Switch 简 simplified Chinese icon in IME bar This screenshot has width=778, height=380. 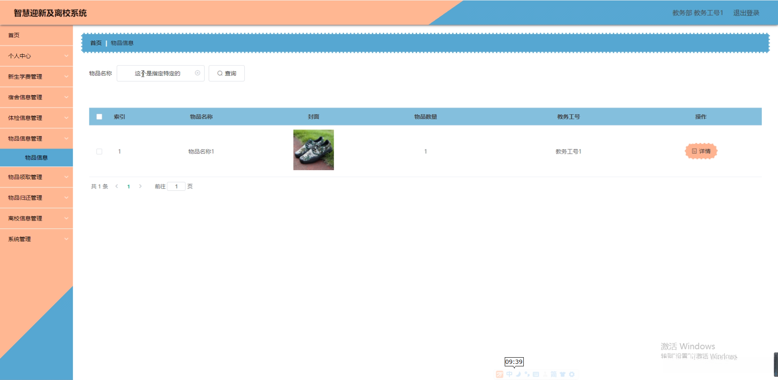(x=554, y=374)
